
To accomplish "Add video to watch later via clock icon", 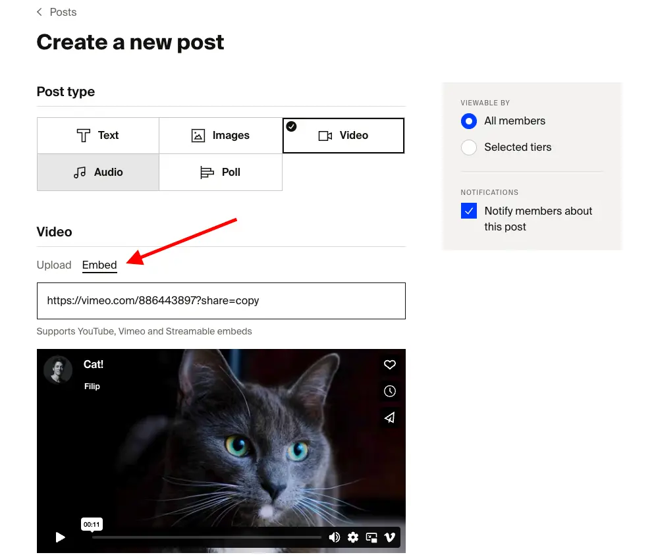I will (390, 391).
